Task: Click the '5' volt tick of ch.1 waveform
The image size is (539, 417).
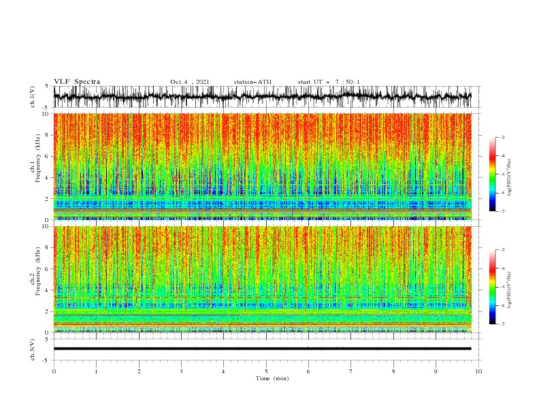Action: point(47,87)
